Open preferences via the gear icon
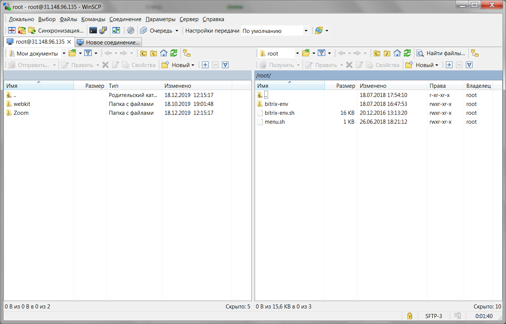506x324 pixels. (x=131, y=31)
